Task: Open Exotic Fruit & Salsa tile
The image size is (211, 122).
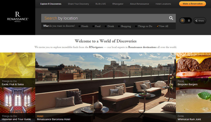Action: [18, 70]
